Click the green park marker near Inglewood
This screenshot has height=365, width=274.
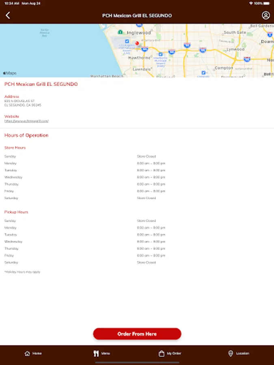[120, 32]
